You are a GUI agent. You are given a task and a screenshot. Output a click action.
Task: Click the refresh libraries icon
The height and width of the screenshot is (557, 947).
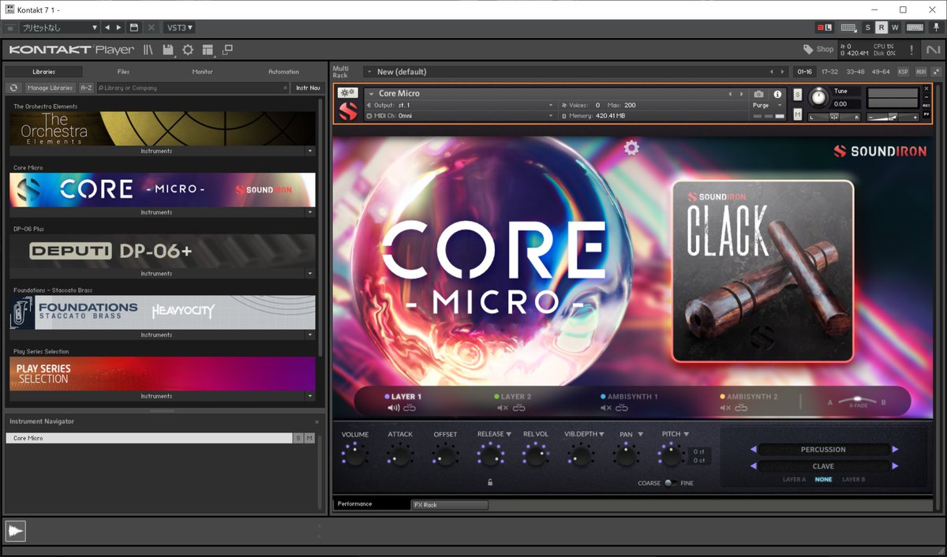(x=13, y=88)
